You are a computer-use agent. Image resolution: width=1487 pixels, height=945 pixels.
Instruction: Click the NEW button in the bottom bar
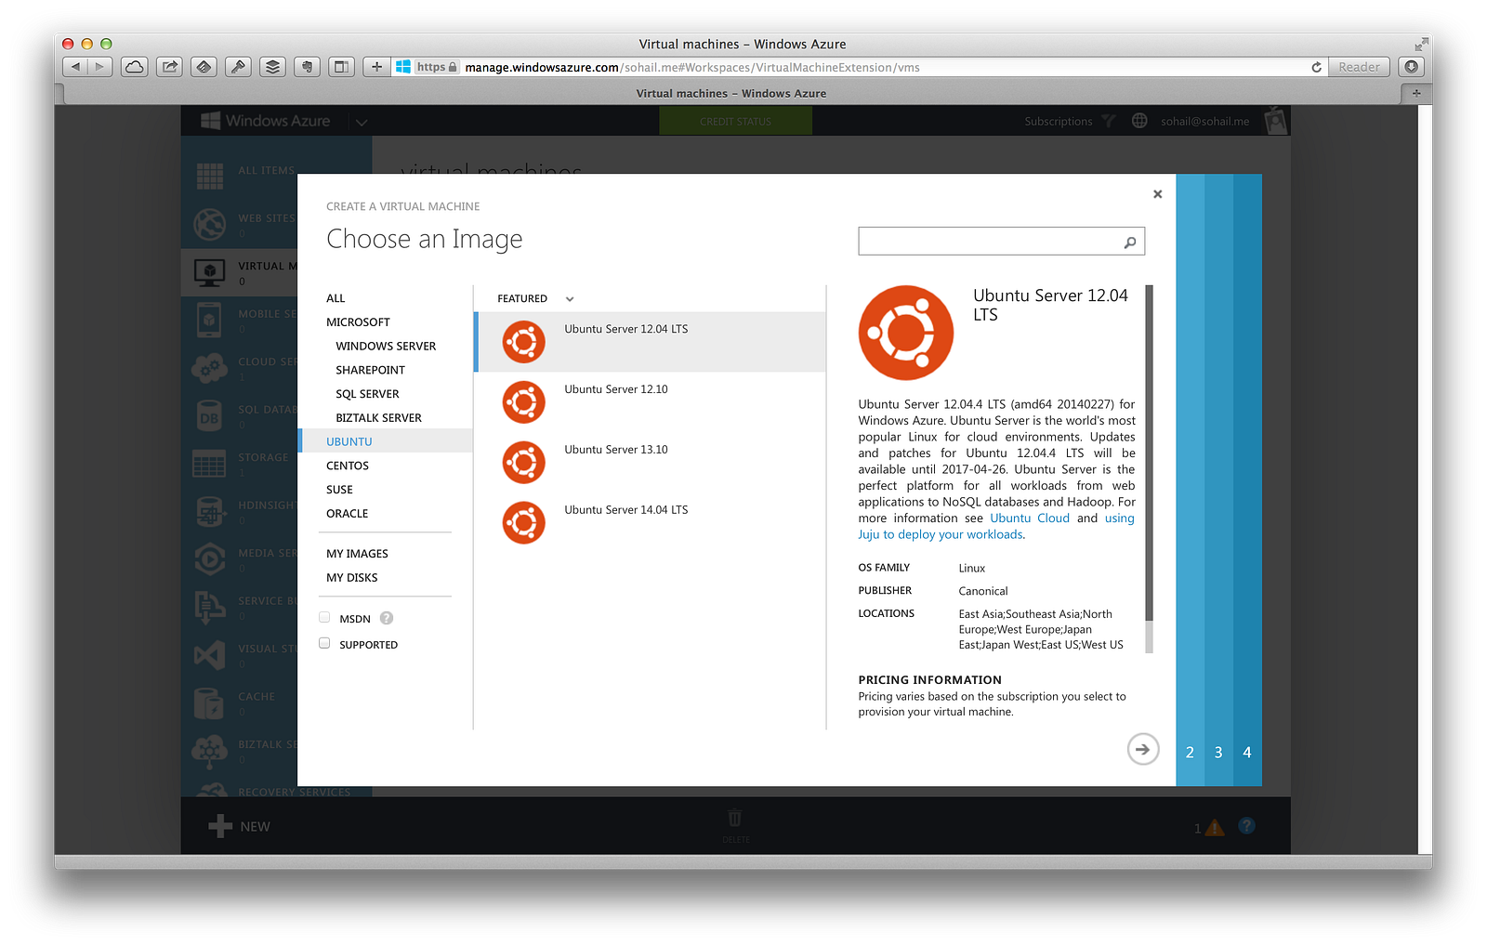[x=239, y=826]
